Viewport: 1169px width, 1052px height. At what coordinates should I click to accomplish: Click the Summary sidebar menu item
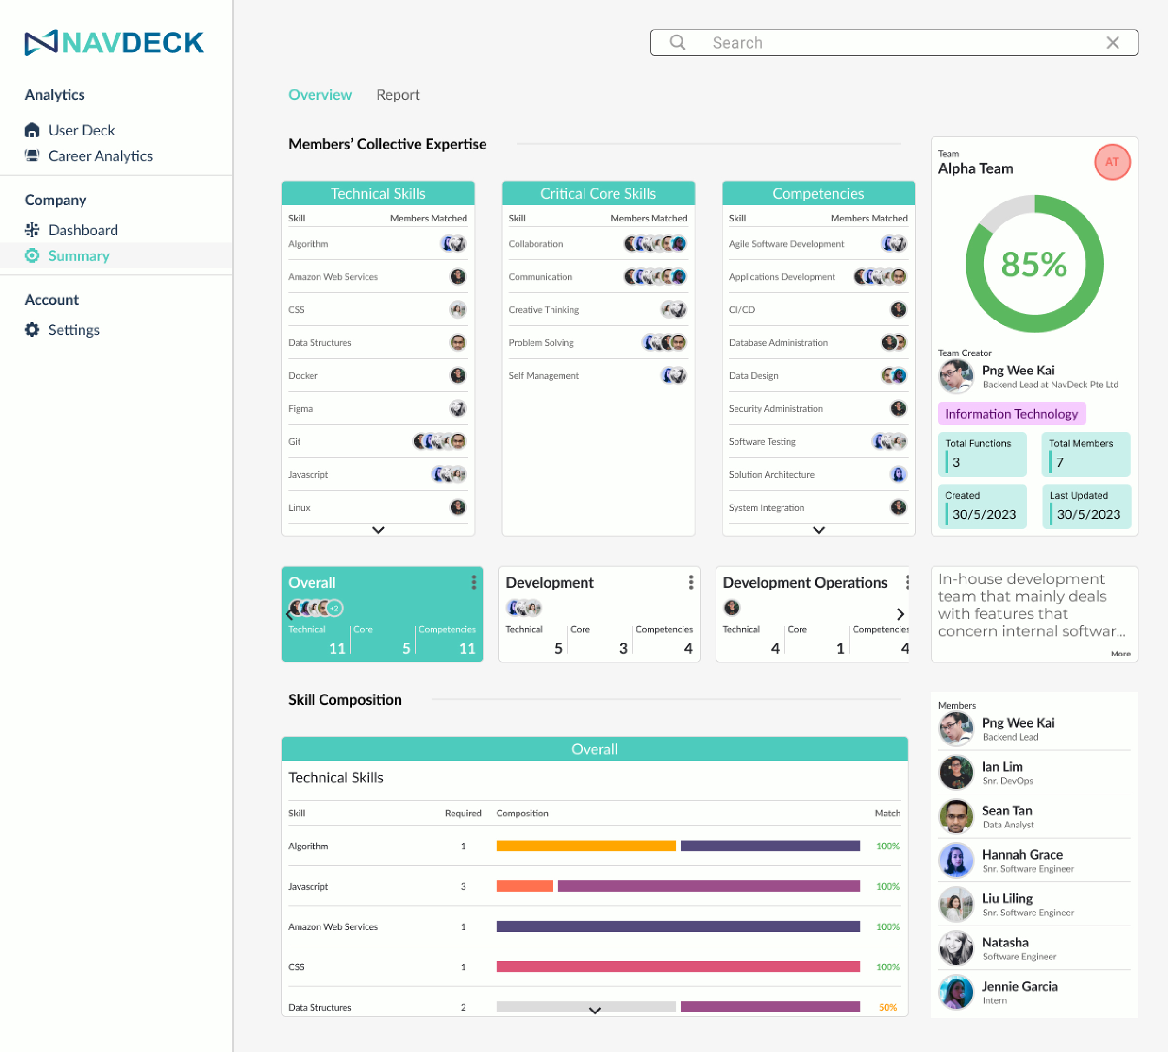(78, 255)
